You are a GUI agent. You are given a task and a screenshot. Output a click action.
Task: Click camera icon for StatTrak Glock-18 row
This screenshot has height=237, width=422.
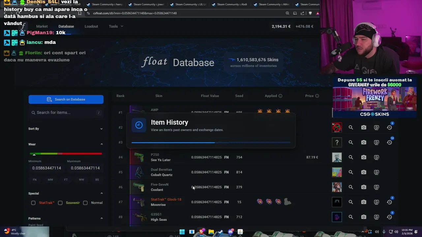point(364,202)
